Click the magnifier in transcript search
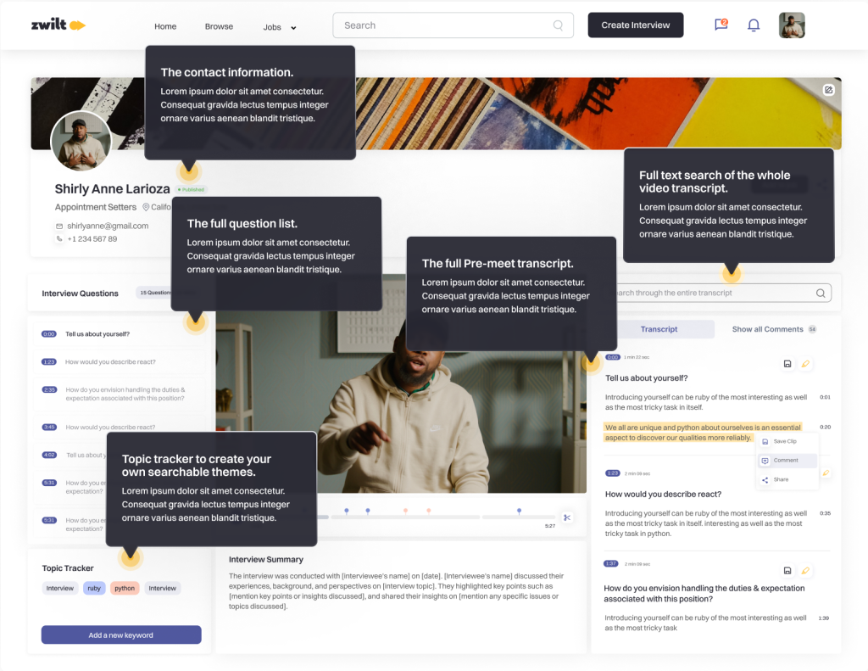The height and width of the screenshot is (671, 868). click(821, 294)
